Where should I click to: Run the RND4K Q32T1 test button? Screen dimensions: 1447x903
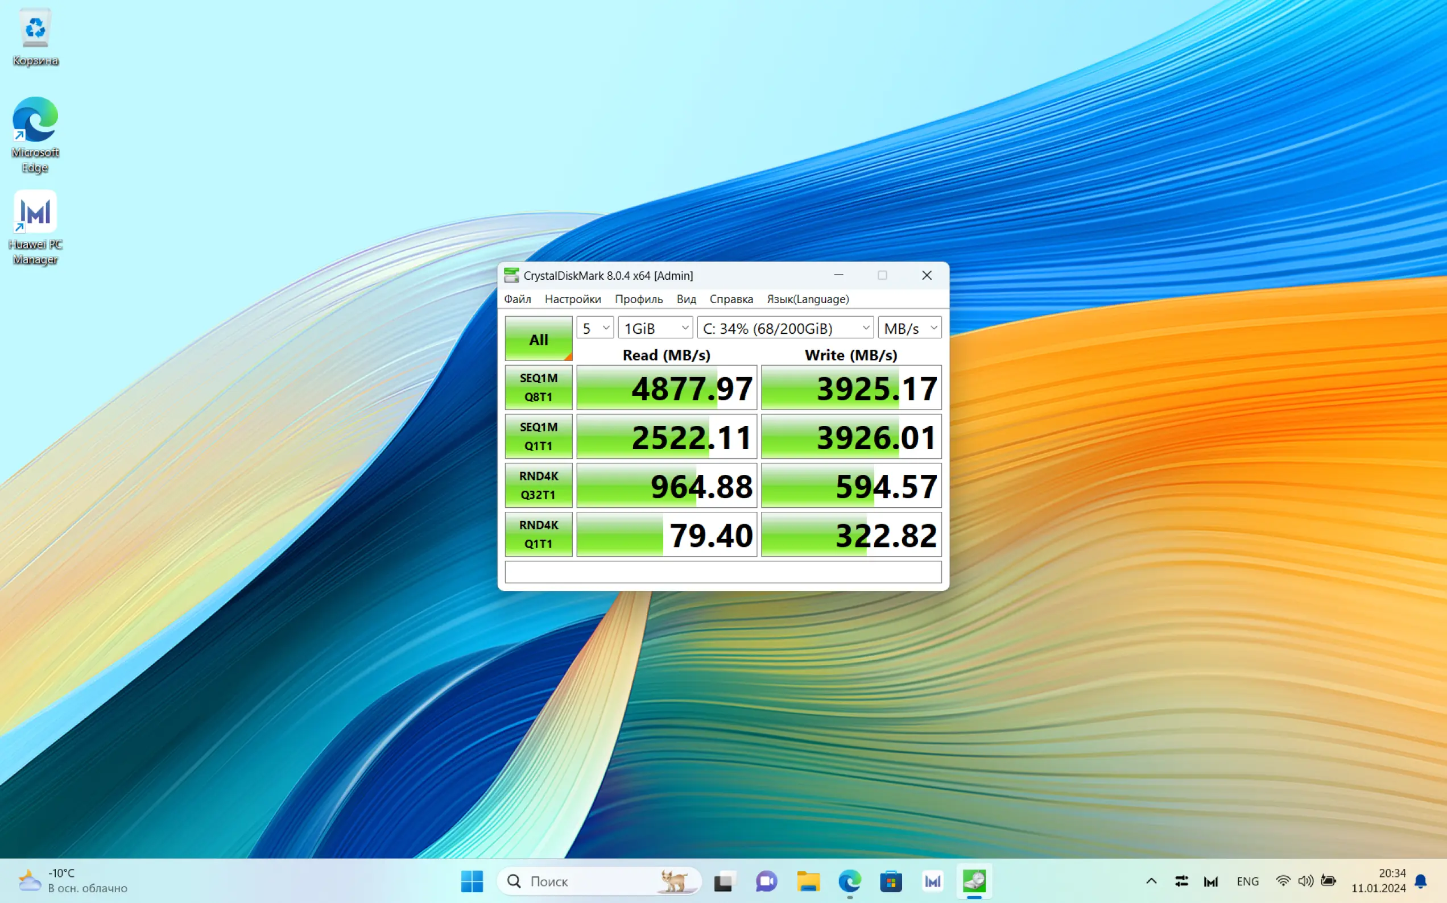(x=538, y=486)
